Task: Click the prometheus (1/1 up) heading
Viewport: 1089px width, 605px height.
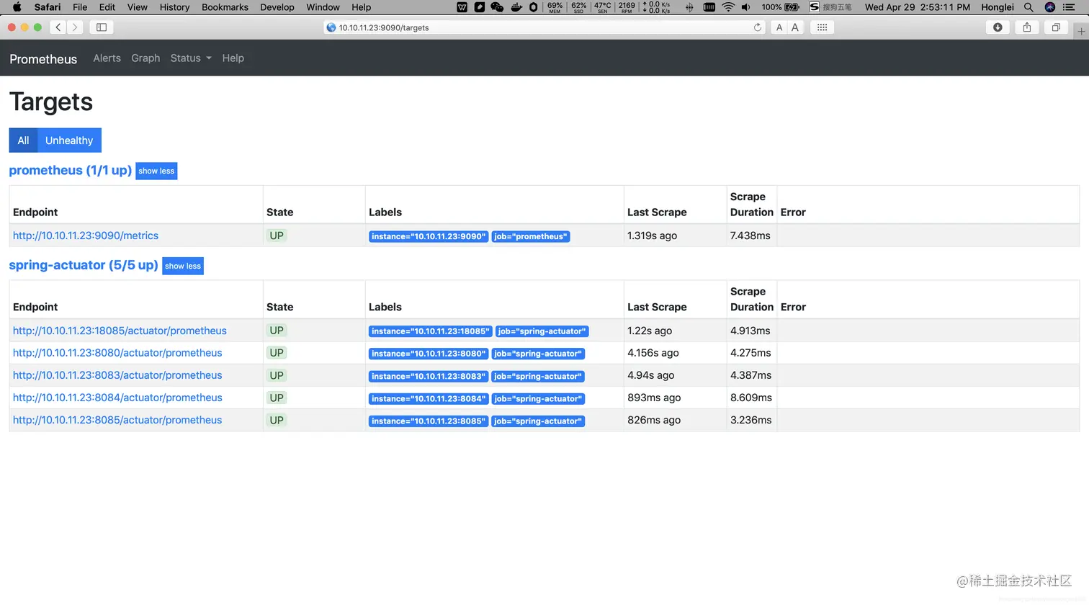Action: pos(71,171)
